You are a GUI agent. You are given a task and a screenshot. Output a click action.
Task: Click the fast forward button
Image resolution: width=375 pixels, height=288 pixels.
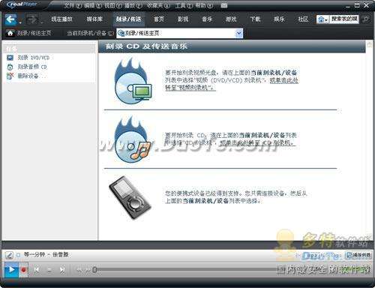(x=88, y=270)
